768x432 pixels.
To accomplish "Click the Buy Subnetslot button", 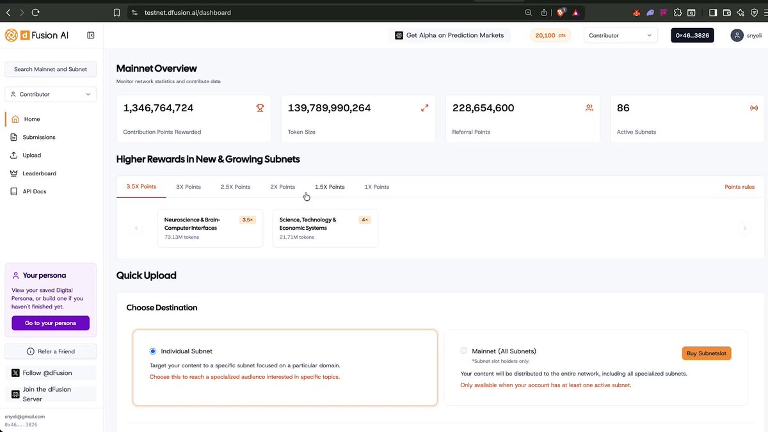I will pos(707,353).
